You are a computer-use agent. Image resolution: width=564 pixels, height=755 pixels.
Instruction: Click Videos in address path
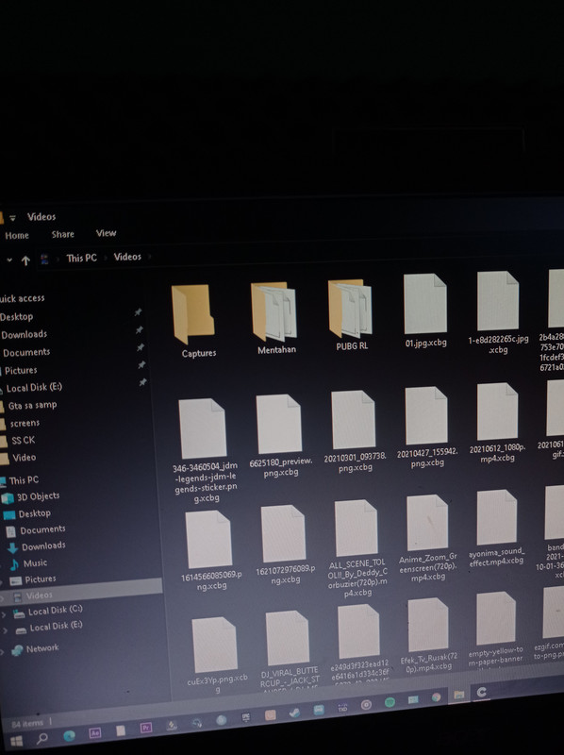point(127,257)
